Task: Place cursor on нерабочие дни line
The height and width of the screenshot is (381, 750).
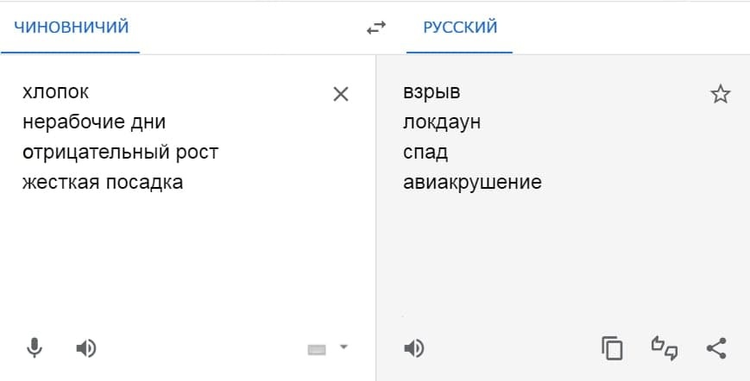Action: tap(93, 122)
